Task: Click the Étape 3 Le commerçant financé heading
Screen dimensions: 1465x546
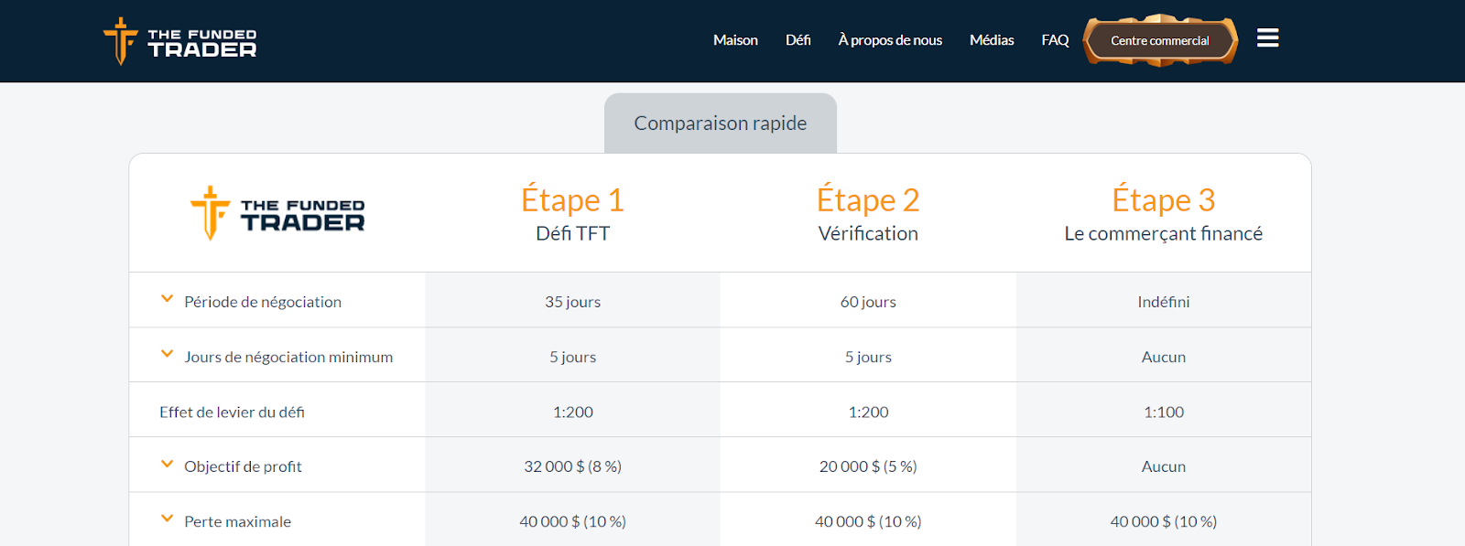Action: pos(1164,212)
